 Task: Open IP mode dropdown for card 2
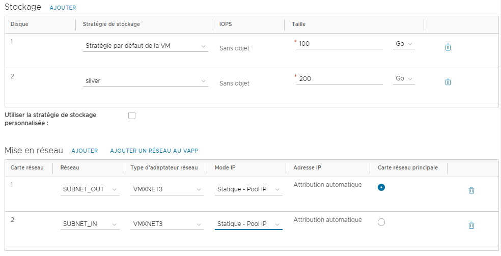coord(248,224)
